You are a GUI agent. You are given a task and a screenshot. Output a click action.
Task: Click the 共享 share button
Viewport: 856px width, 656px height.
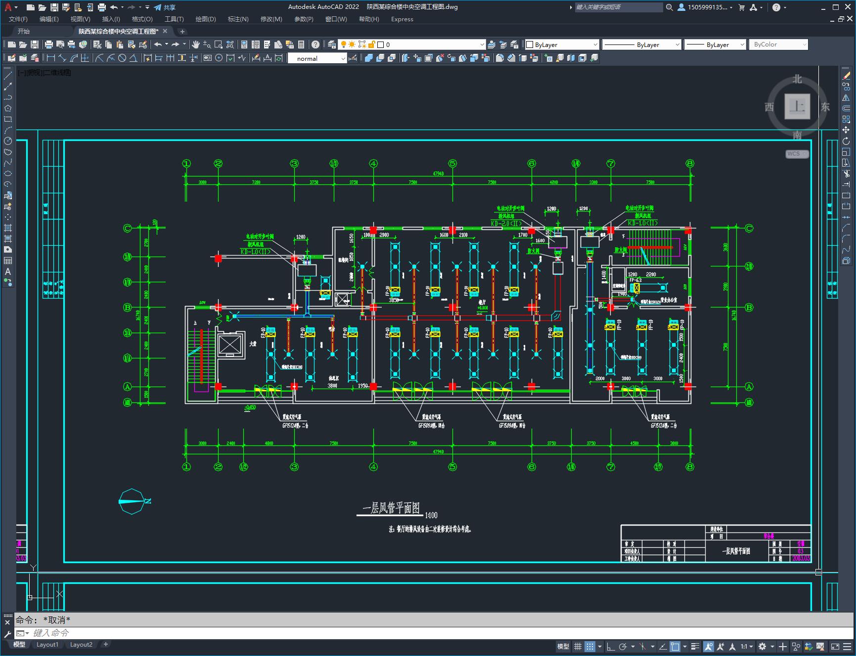coord(165,7)
